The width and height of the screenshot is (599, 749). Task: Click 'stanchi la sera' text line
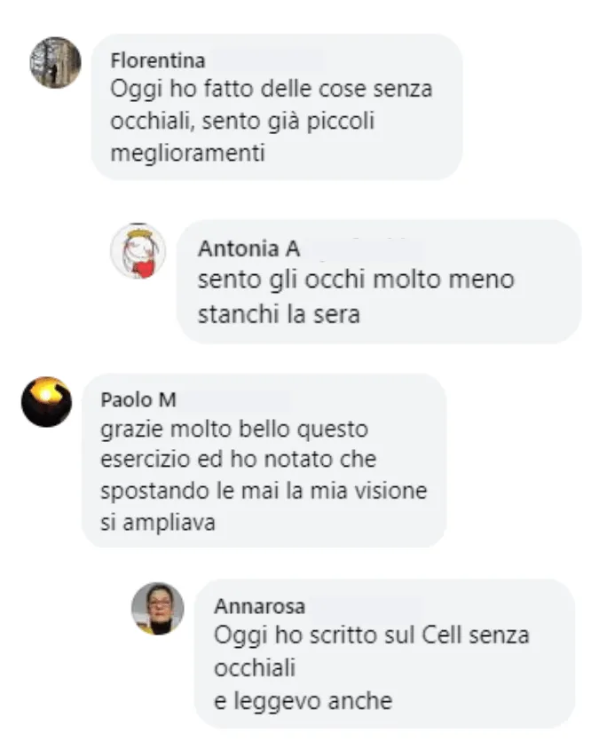click(x=279, y=314)
